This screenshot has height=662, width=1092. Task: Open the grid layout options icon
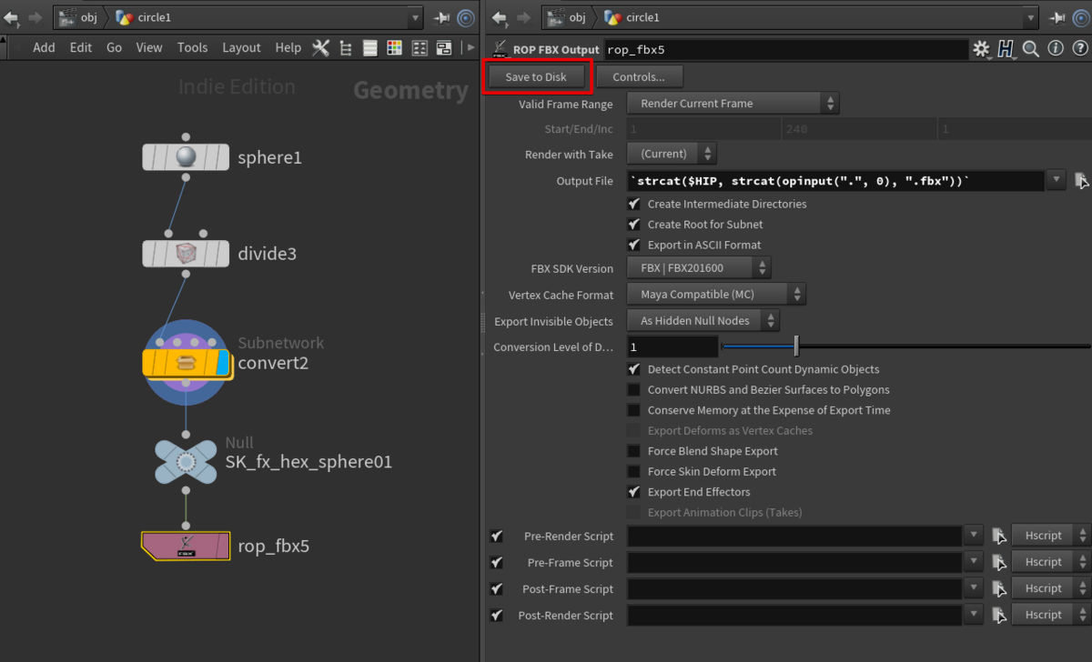(x=420, y=48)
